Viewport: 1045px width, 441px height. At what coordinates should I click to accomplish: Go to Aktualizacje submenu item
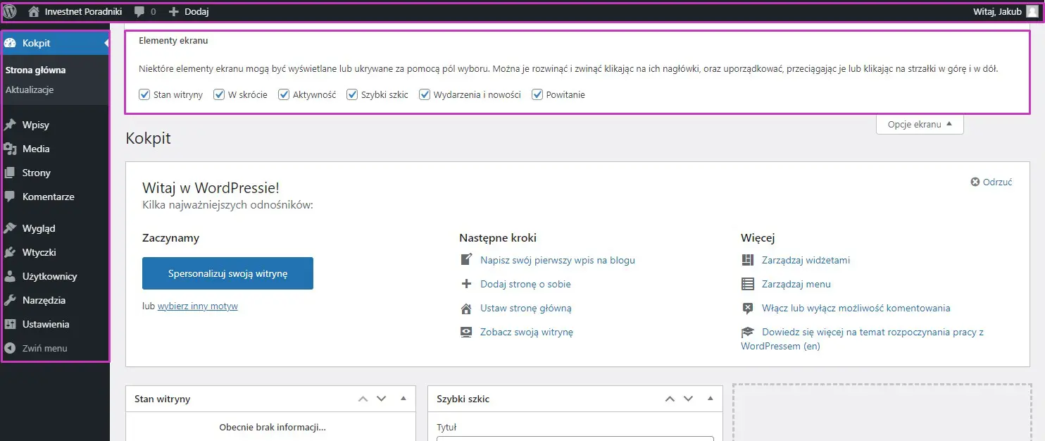click(30, 90)
